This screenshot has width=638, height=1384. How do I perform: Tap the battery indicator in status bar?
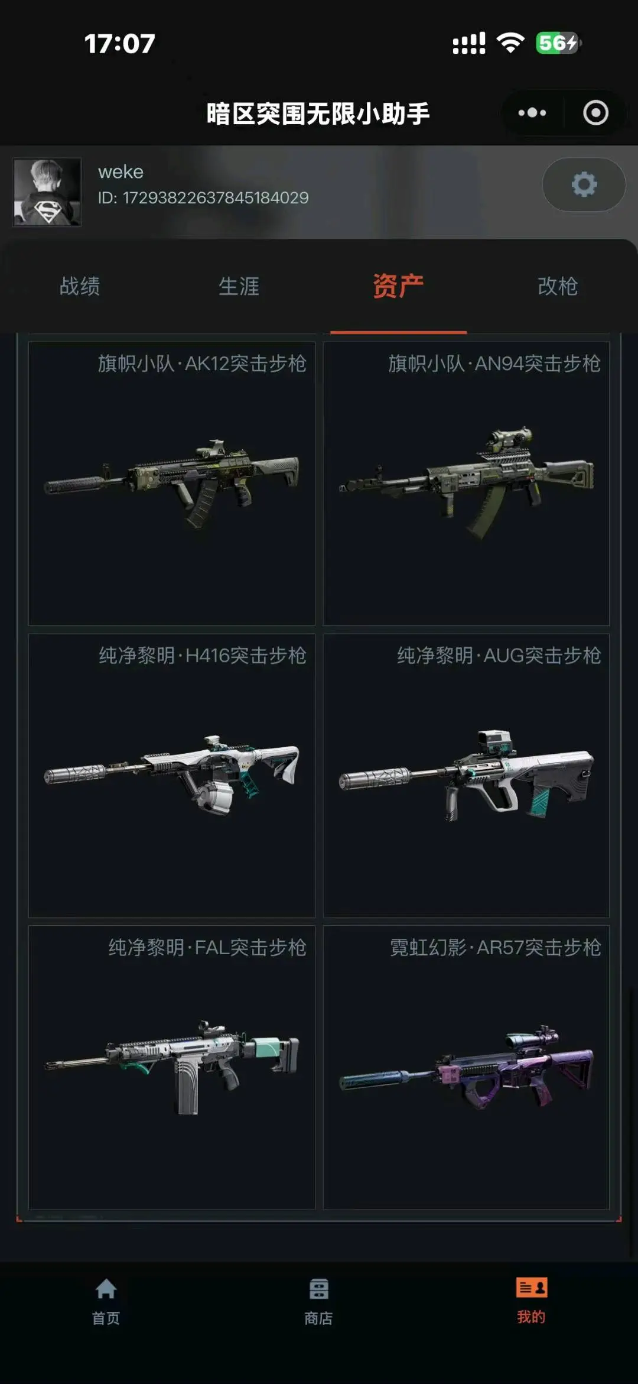pos(558,43)
